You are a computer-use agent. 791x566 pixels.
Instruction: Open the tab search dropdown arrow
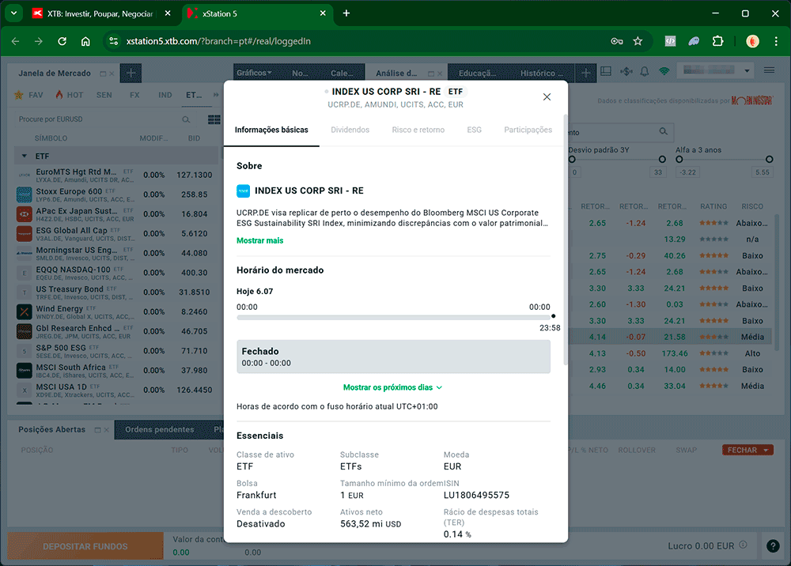coord(13,13)
